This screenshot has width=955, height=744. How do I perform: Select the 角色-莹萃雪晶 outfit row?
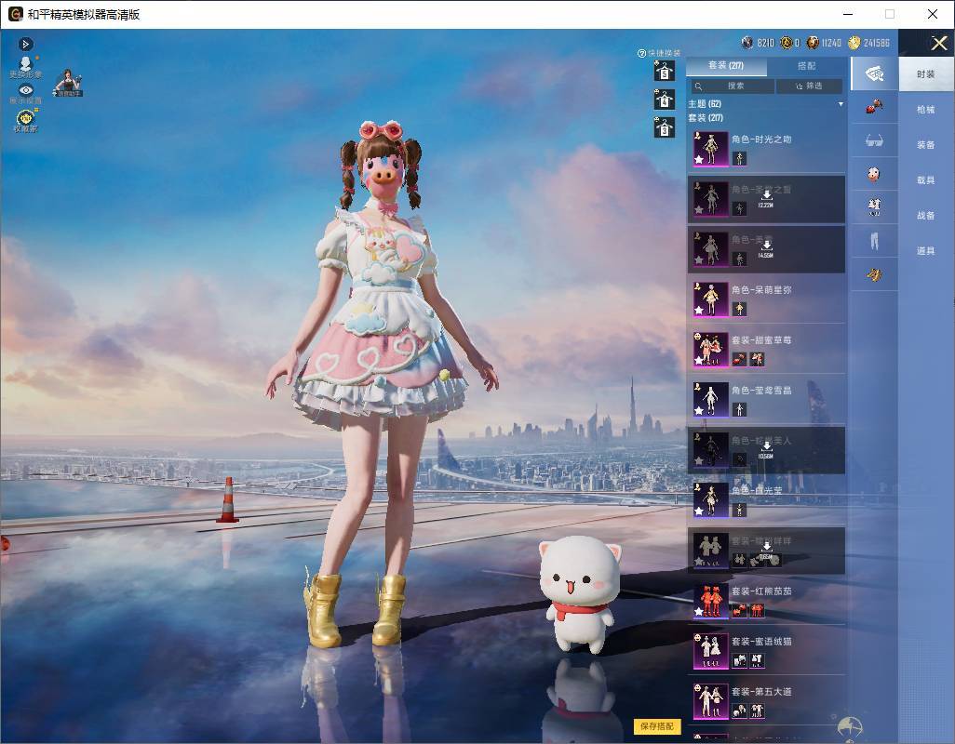[x=766, y=400]
